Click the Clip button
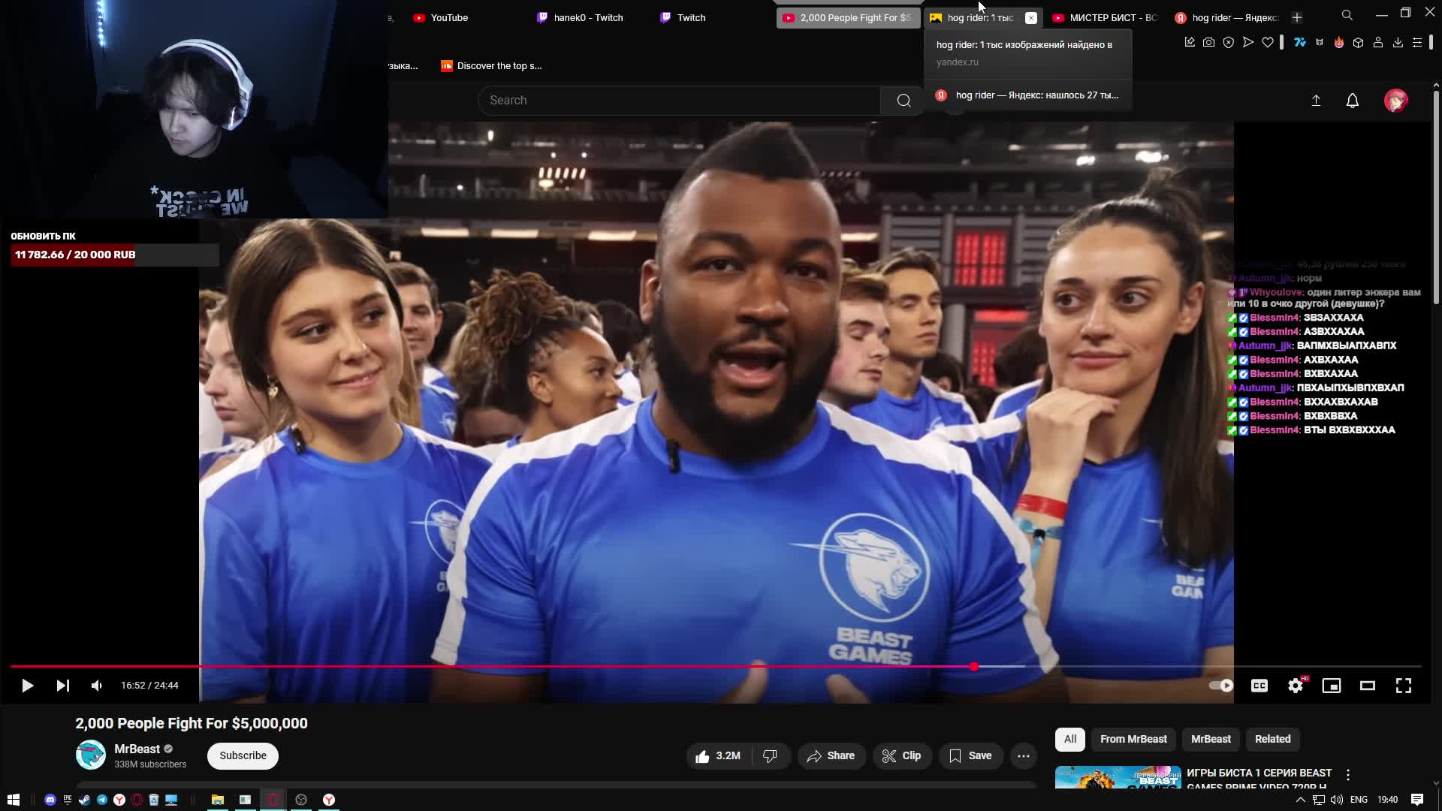Image resolution: width=1442 pixels, height=811 pixels. (901, 756)
